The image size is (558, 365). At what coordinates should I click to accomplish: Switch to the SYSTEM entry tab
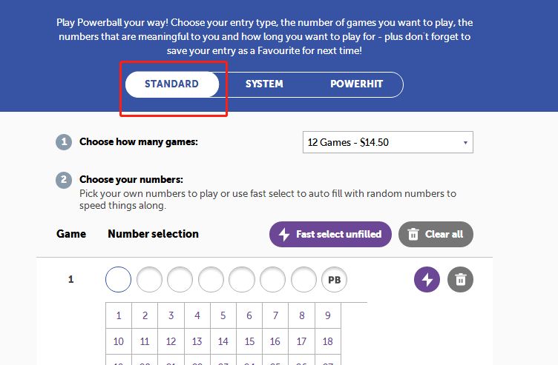pyautogui.click(x=264, y=84)
